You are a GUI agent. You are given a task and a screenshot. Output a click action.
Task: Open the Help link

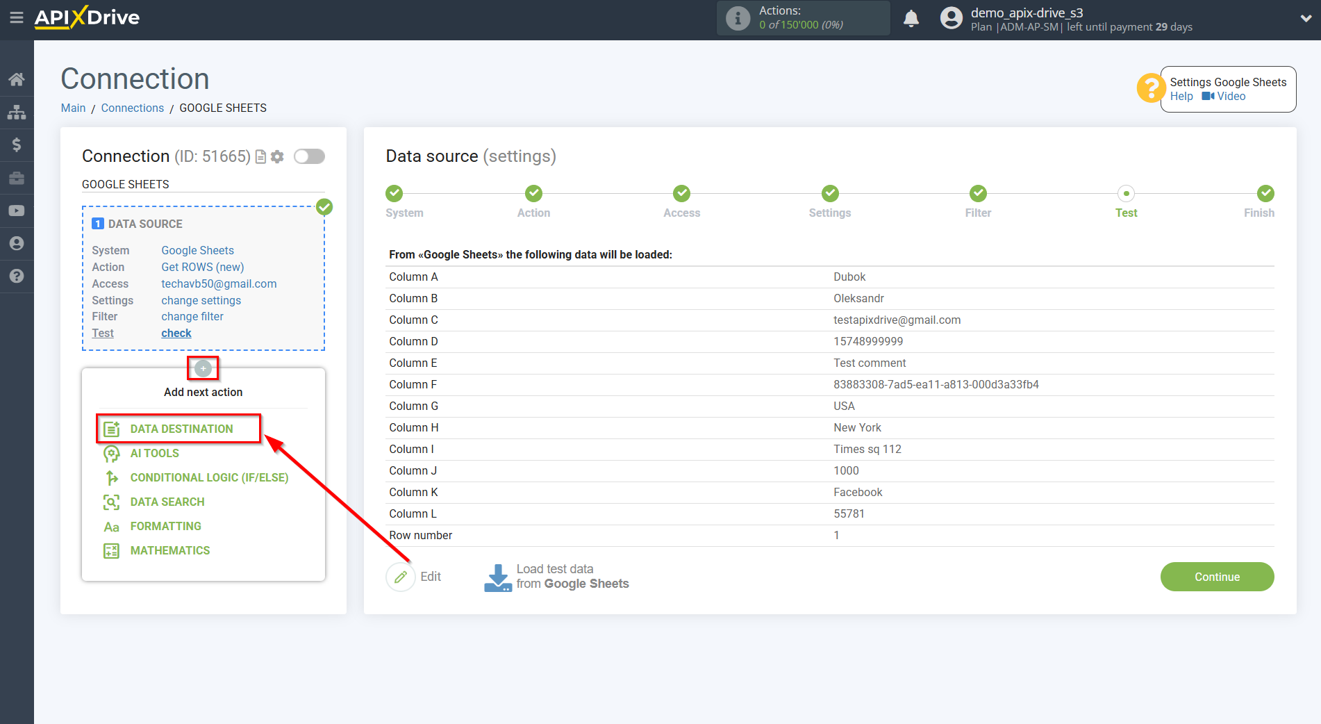1181,97
